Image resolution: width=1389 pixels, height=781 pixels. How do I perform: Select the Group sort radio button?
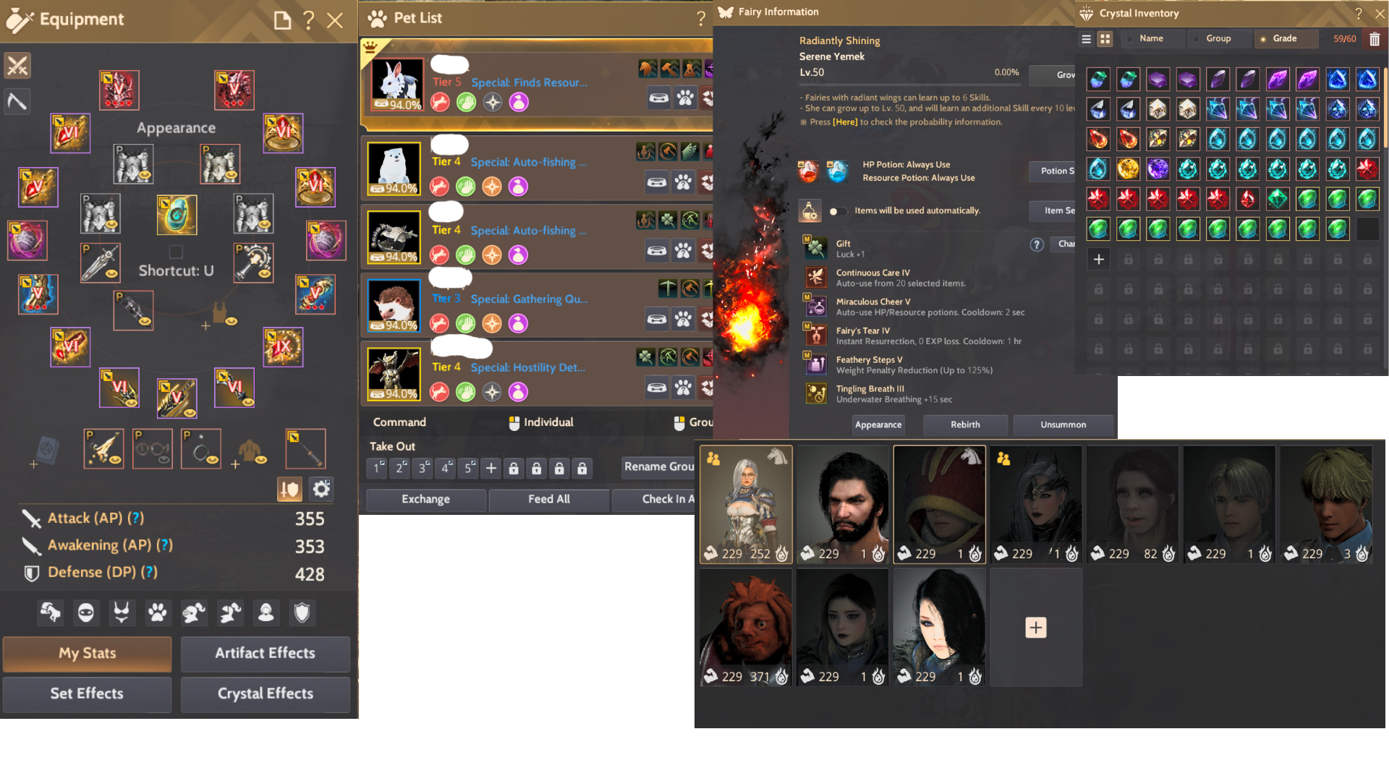1197,39
